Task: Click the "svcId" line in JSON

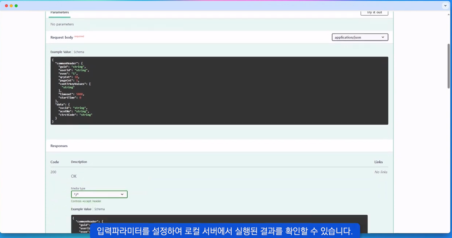Action: pos(72,108)
